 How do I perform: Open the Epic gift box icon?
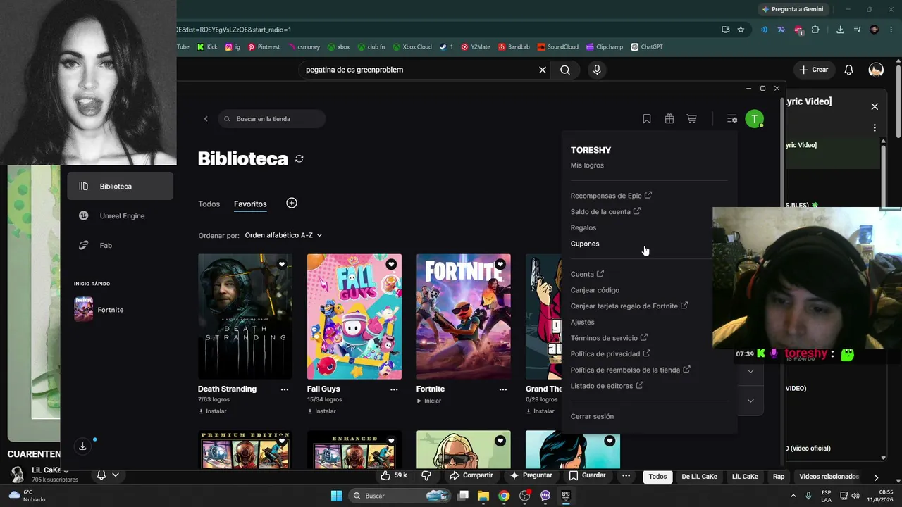click(669, 119)
